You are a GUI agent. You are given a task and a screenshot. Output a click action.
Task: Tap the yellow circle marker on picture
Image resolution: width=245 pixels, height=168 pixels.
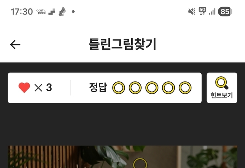click(140, 163)
